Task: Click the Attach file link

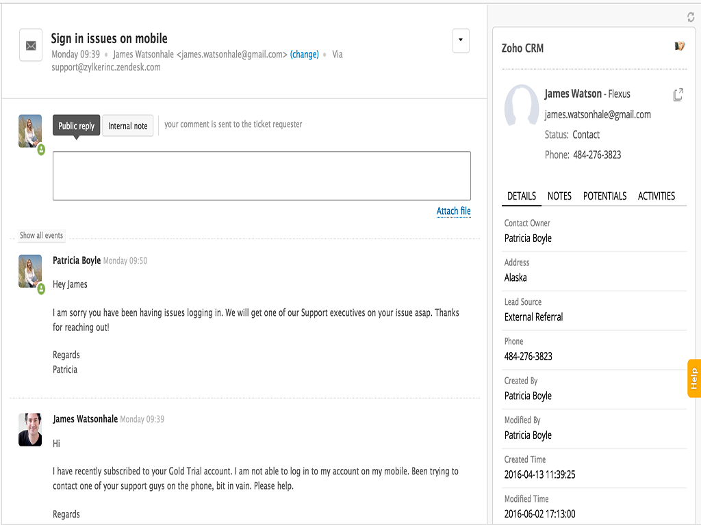Action: coord(454,211)
